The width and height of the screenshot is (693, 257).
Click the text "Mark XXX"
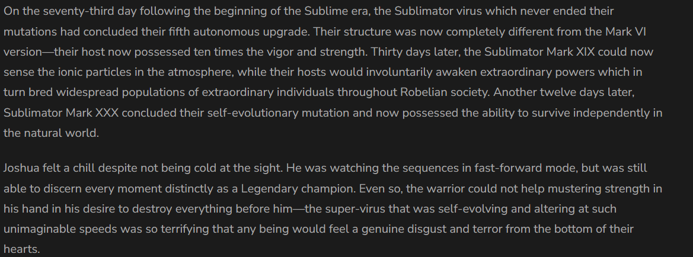[92, 113]
